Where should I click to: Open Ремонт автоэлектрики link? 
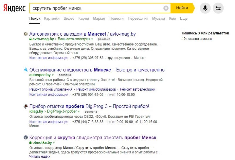[x=137, y=89]
